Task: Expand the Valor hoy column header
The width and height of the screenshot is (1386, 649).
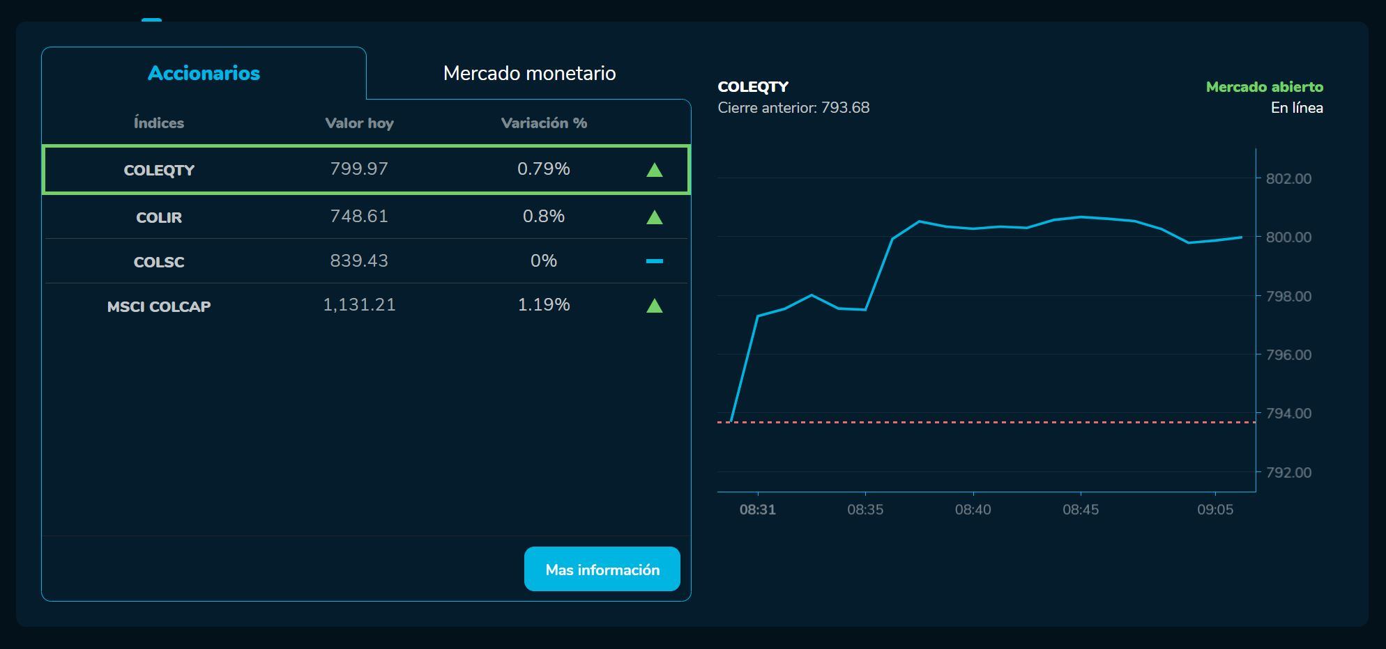Action: 360,123
